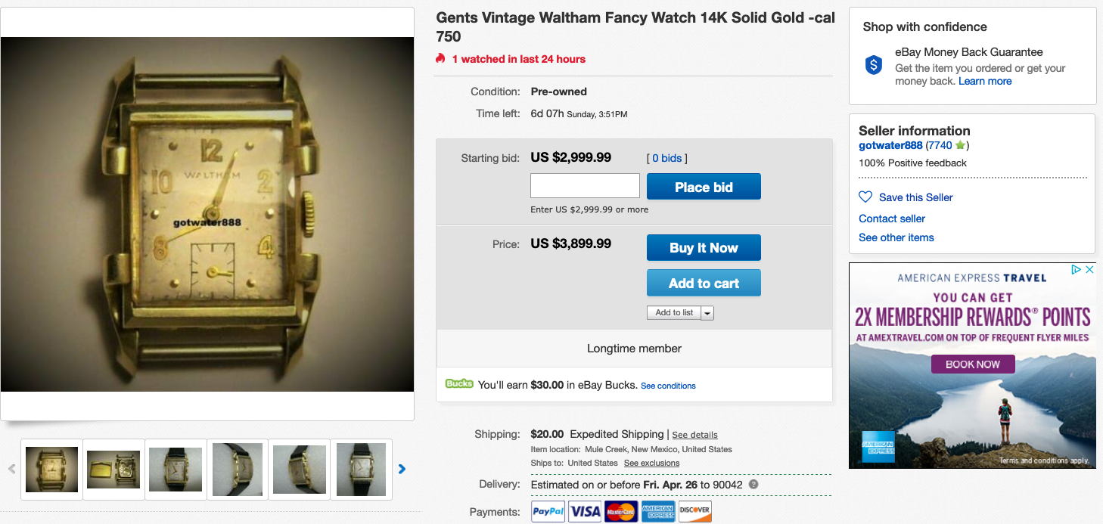Open See exclusions shipping link
The height and width of the screenshot is (524, 1103).
click(x=651, y=463)
